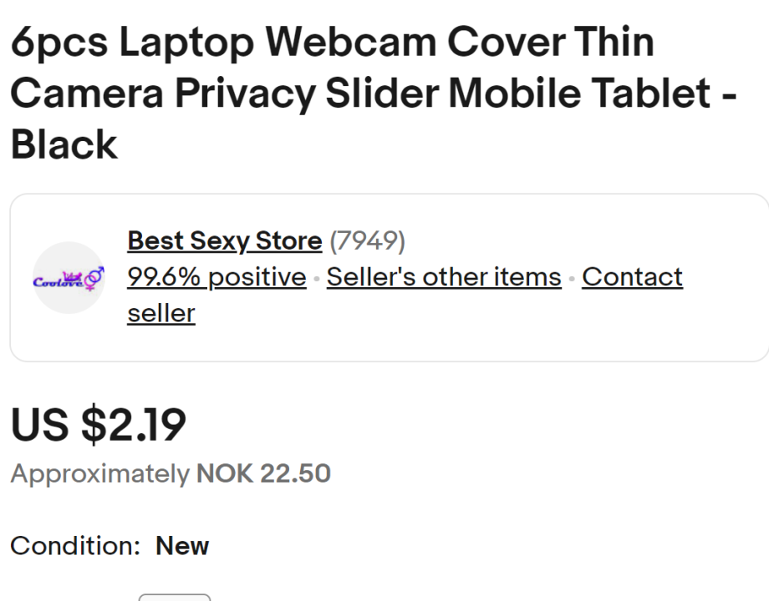Click the underlined seller store name
Image resolution: width=769 pixels, height=601 pixels.
(224, 241)
